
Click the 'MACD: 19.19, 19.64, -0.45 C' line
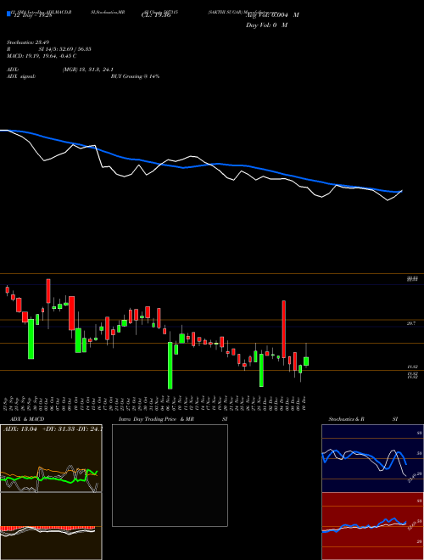point(42,56)
